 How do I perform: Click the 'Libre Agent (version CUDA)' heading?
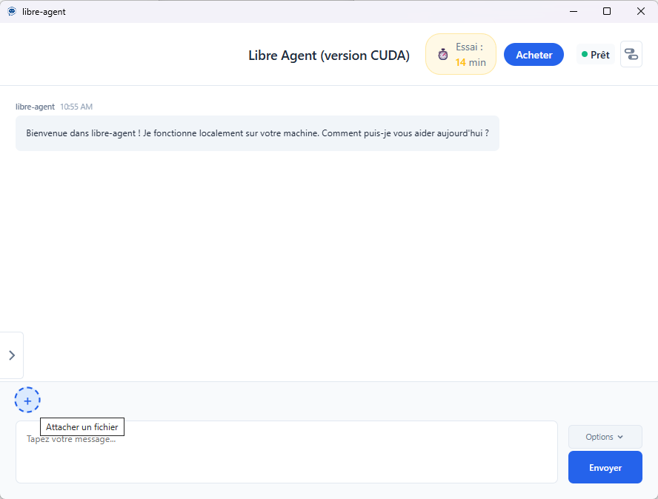pos(328,56)
